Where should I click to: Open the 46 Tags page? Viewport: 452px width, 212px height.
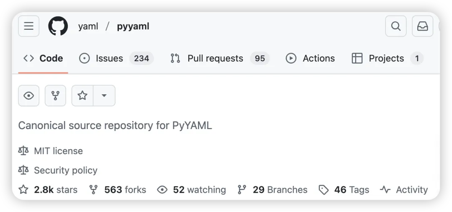point(344,190)
